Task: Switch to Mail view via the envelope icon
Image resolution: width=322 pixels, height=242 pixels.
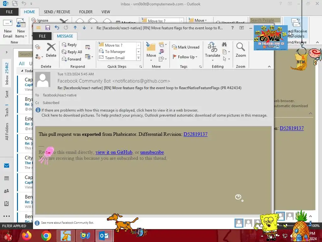Action: click(7, 166)
